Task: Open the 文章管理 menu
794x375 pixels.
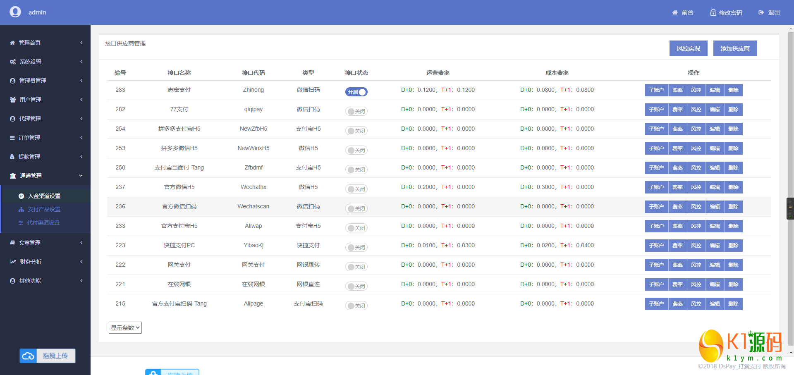Action: [45, 243]
